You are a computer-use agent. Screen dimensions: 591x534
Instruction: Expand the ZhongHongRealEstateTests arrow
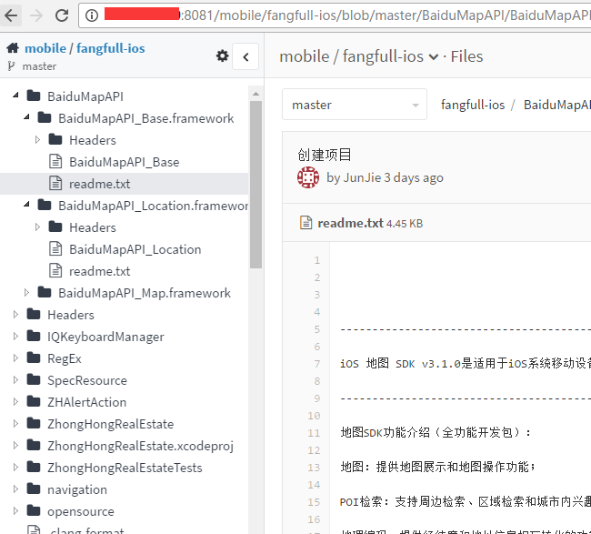15,468
